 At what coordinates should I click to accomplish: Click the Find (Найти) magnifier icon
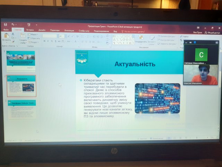(183, 37)
